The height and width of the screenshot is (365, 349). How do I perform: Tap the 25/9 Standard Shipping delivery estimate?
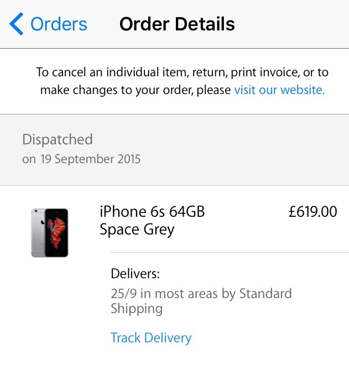(201, 301)
